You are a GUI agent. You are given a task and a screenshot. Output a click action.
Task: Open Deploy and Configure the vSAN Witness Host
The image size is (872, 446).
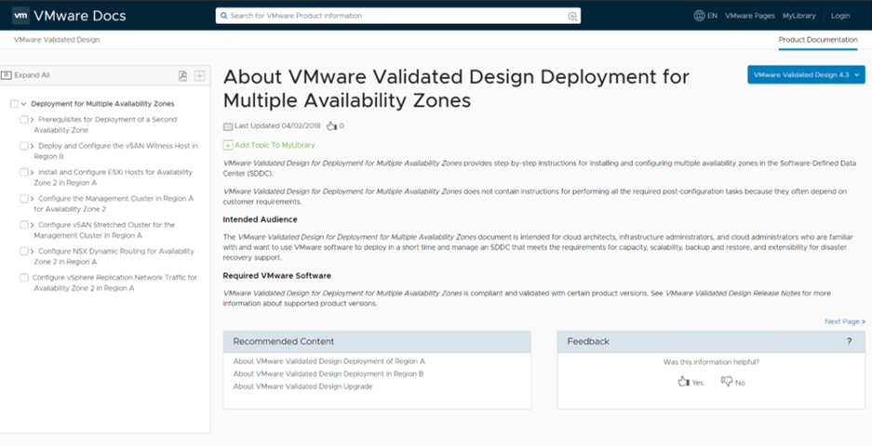(x=115, y=151)
